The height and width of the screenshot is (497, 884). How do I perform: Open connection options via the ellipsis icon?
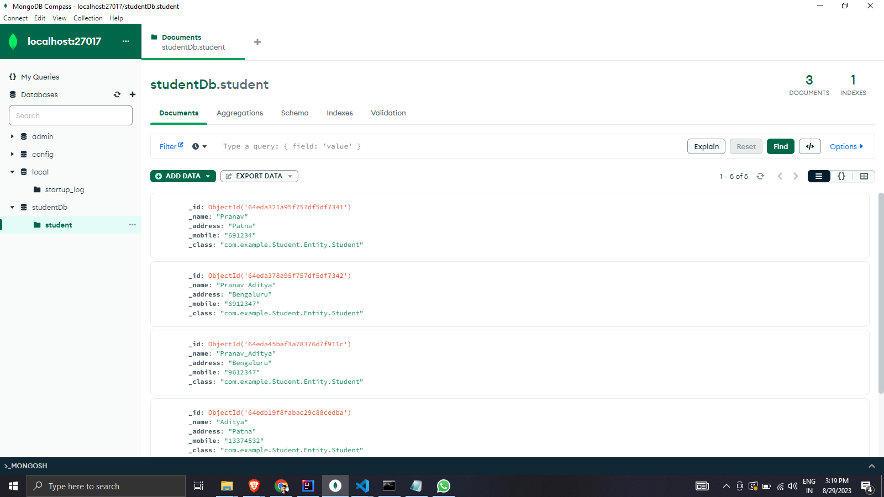pyautogui.click(x=126, y=41)
